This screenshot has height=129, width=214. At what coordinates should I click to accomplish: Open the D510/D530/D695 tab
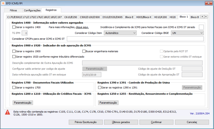113,17
